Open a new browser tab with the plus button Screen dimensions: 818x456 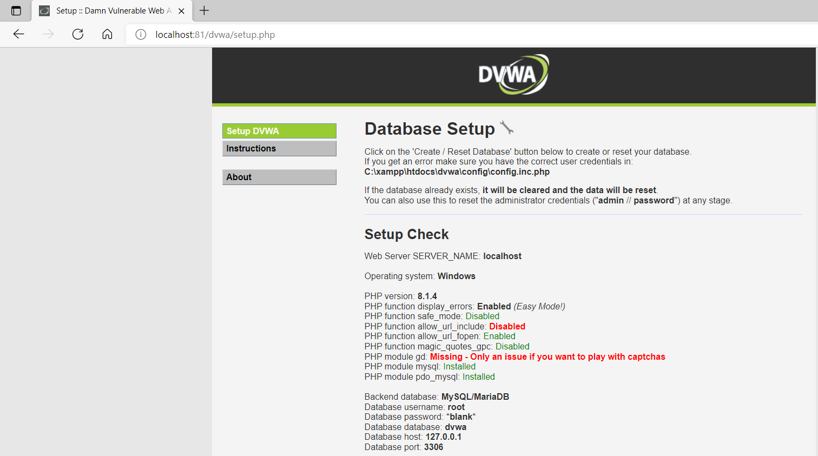[x=204, y=10]
